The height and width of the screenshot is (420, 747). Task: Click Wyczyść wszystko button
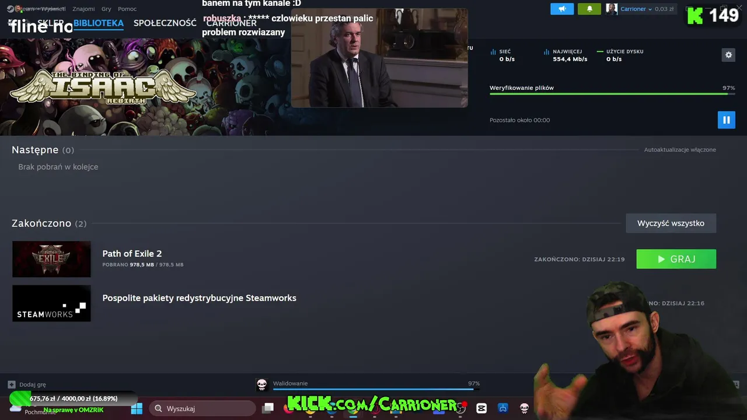tap(671, 223)
